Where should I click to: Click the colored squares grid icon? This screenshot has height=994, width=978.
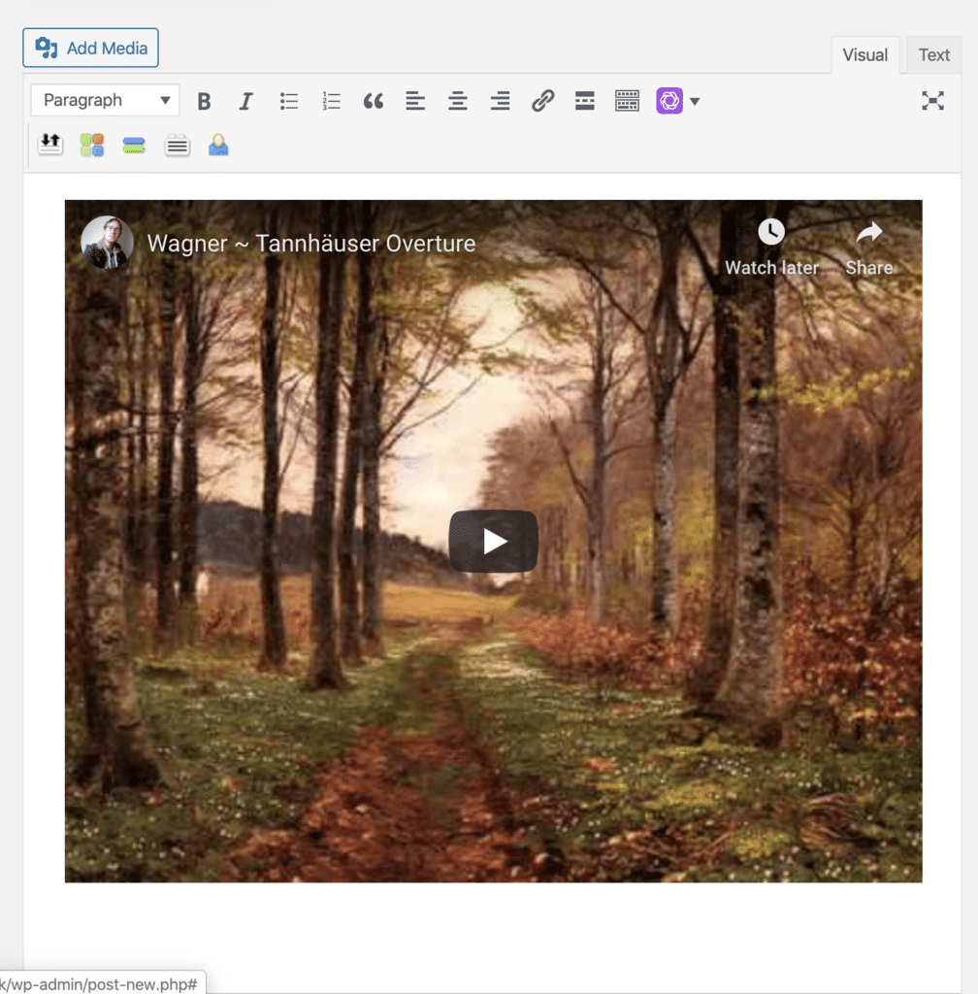[x=92, y=145]
